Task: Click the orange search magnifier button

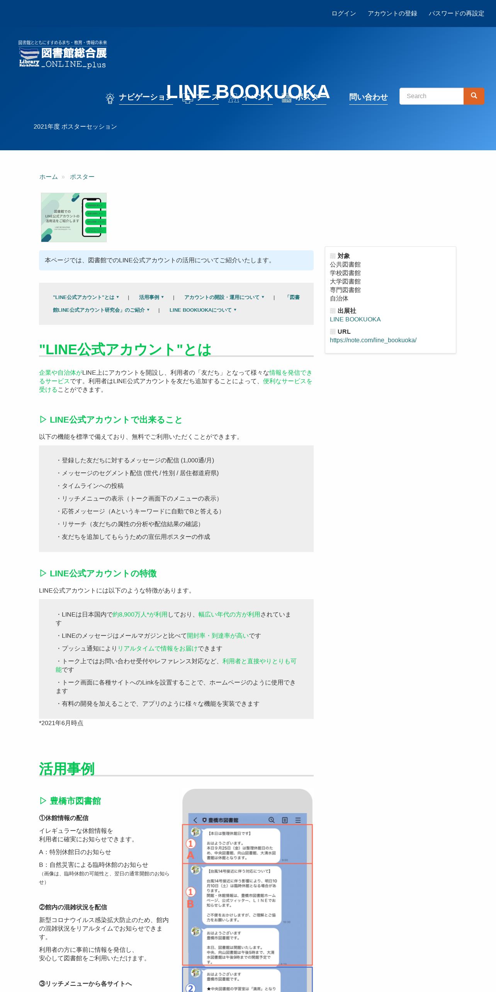Action: pos(474,96)
